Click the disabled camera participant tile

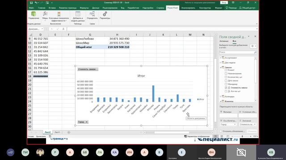point(241,152)
